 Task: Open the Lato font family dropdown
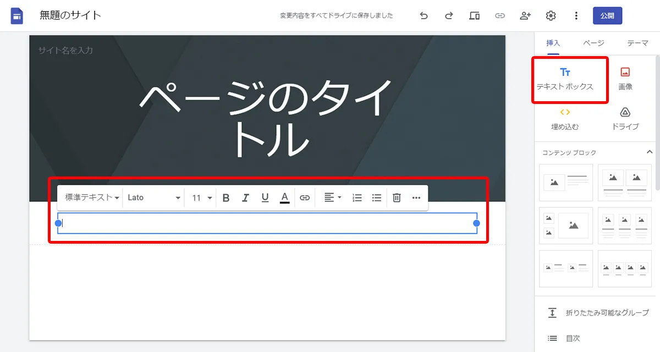pyautogui.click(x=153, y=198)
